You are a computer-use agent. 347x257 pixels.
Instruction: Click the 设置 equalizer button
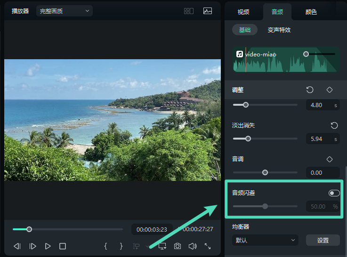323,240
